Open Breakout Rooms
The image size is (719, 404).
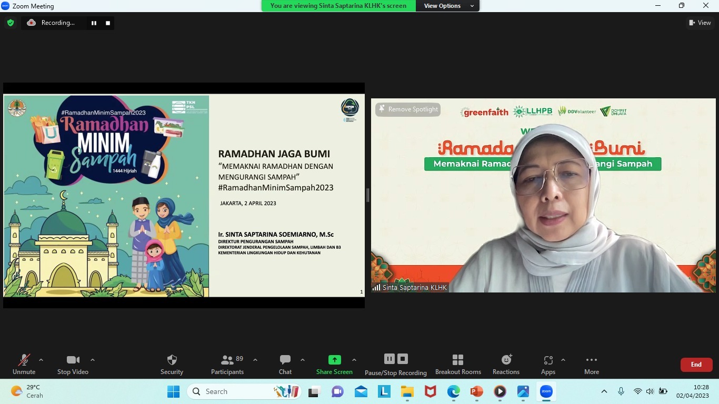(458, 364)
